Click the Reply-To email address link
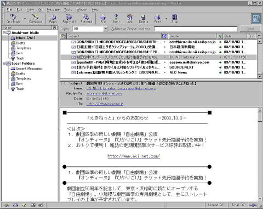 click(104, 93)
